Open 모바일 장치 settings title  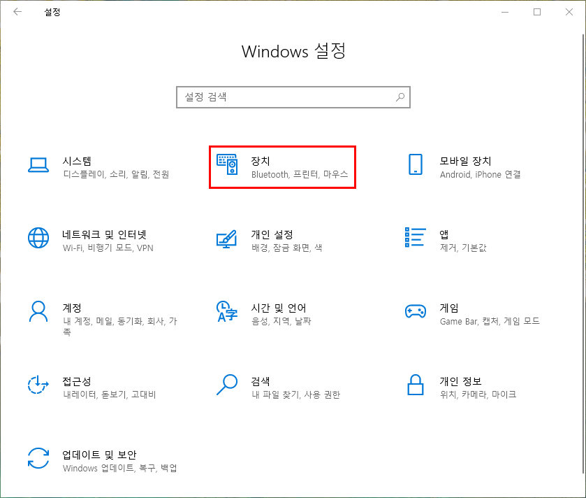pos(465,162)
